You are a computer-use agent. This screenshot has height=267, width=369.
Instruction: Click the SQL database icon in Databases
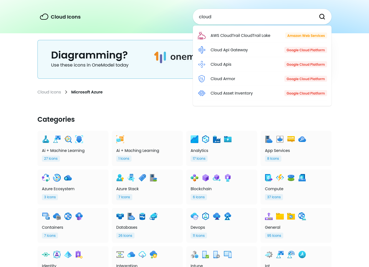point(131,216)
